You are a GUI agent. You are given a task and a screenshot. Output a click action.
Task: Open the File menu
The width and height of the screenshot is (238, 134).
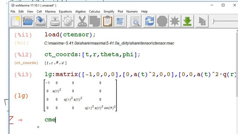(x=13, y=12)
